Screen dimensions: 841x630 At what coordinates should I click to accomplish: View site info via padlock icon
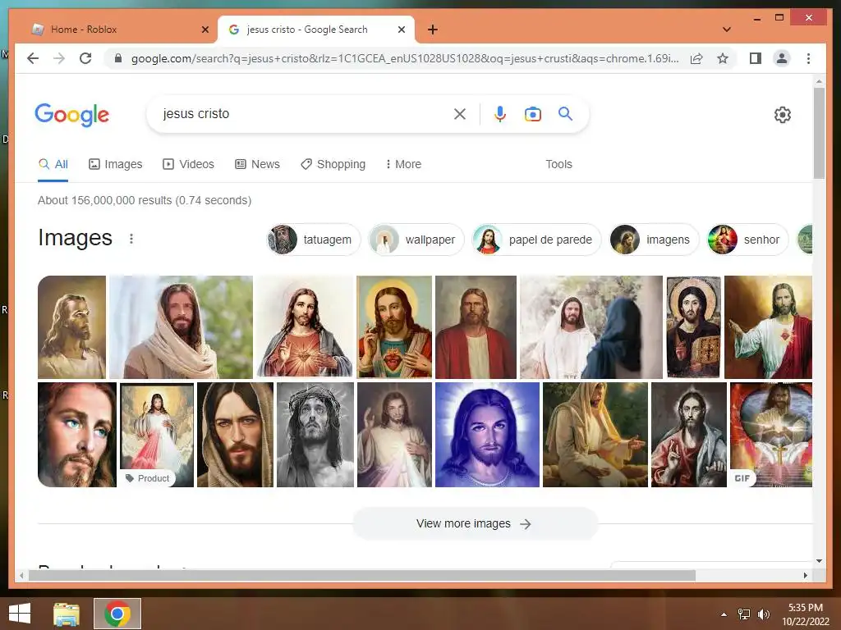click(x=118, y=58)
